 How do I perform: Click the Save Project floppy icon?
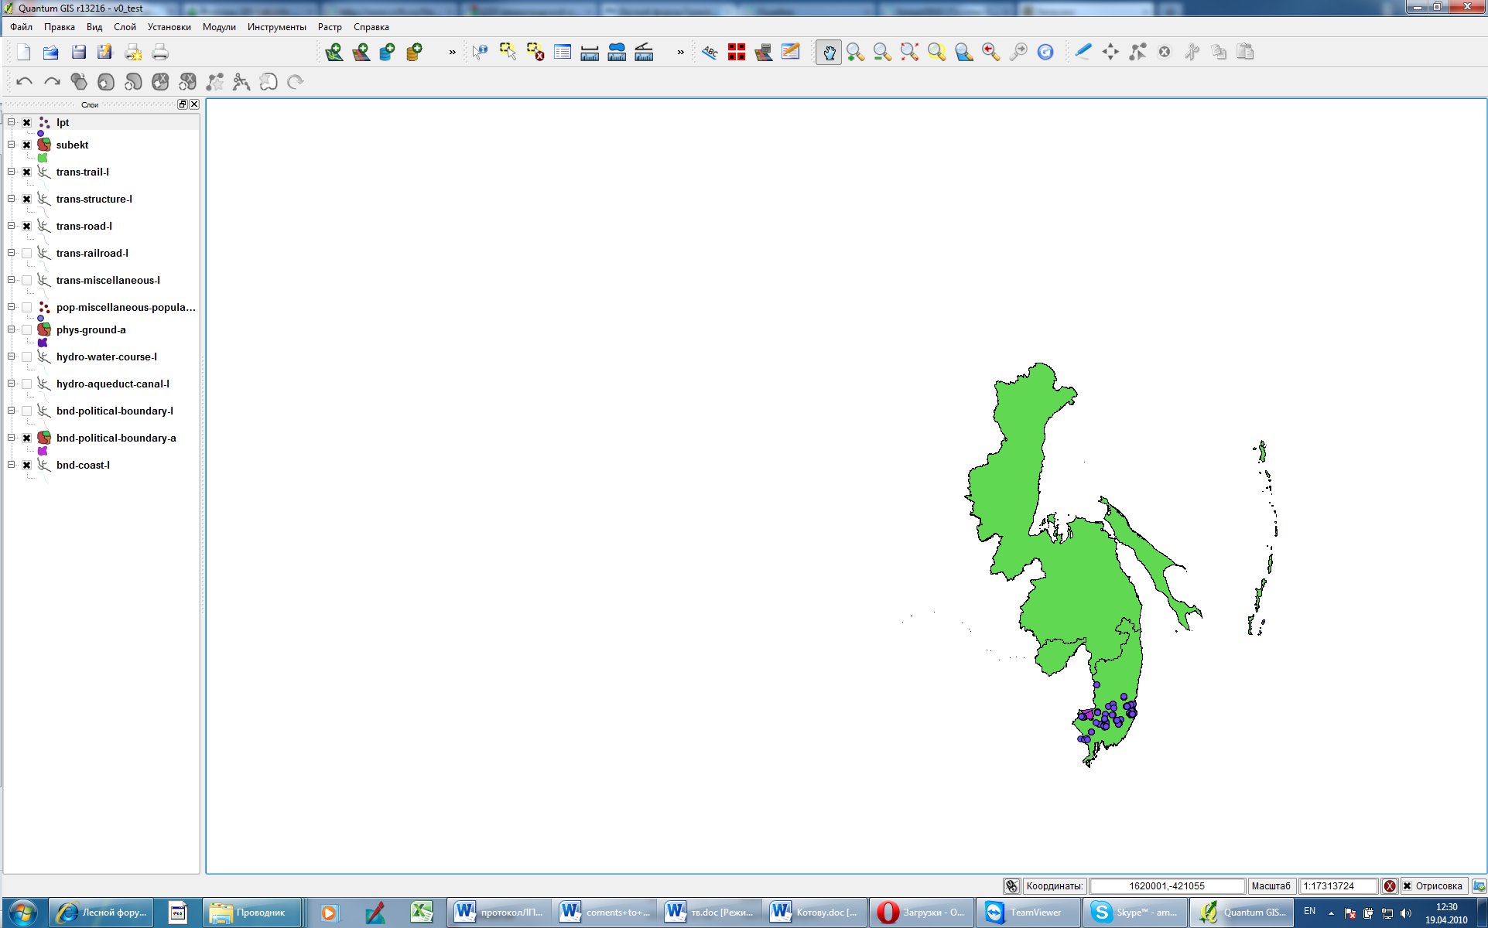(x=78, y=53)
